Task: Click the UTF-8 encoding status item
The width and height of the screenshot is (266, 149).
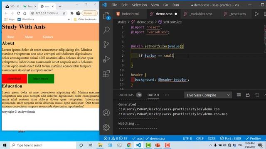Action: (x=187, y=139)
